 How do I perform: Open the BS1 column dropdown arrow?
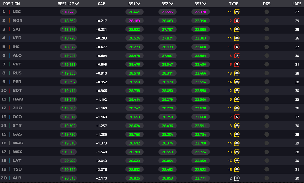coord(138,4)
